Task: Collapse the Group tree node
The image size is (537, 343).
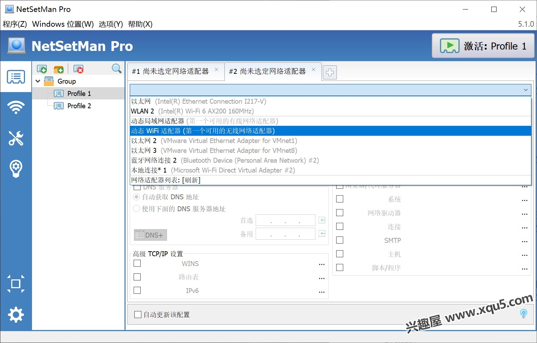Action: coord(38,81)
